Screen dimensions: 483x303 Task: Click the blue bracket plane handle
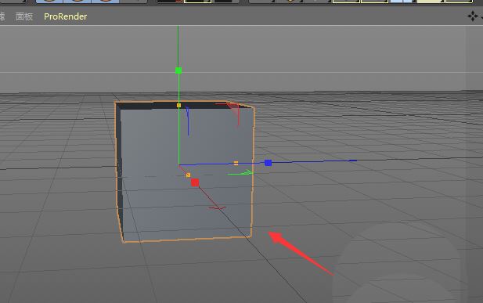click(188, 121)
